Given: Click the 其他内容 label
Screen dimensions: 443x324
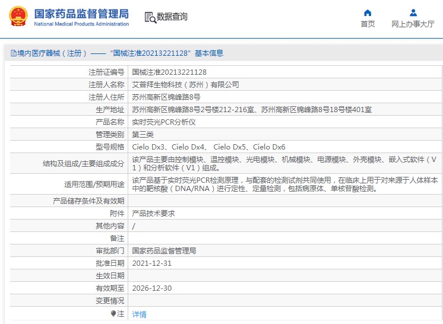Looking at the screenshot, I should [110, 225].
